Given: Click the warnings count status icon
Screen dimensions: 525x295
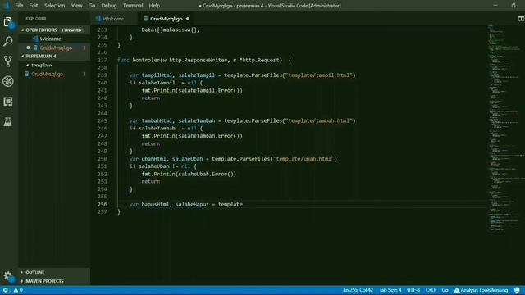Looking at the screenshot, I should 18,290.
